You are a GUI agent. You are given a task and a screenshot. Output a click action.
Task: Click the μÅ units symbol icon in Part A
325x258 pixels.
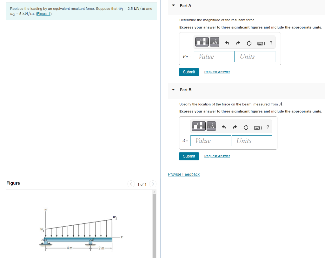[214, 42]
